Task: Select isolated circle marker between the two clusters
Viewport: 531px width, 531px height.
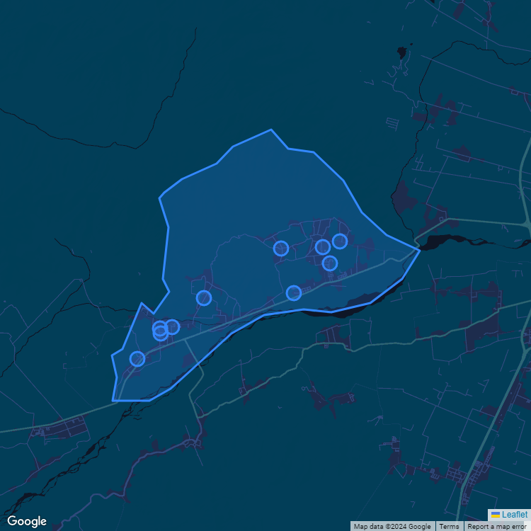Action: [x=204, y=298]
